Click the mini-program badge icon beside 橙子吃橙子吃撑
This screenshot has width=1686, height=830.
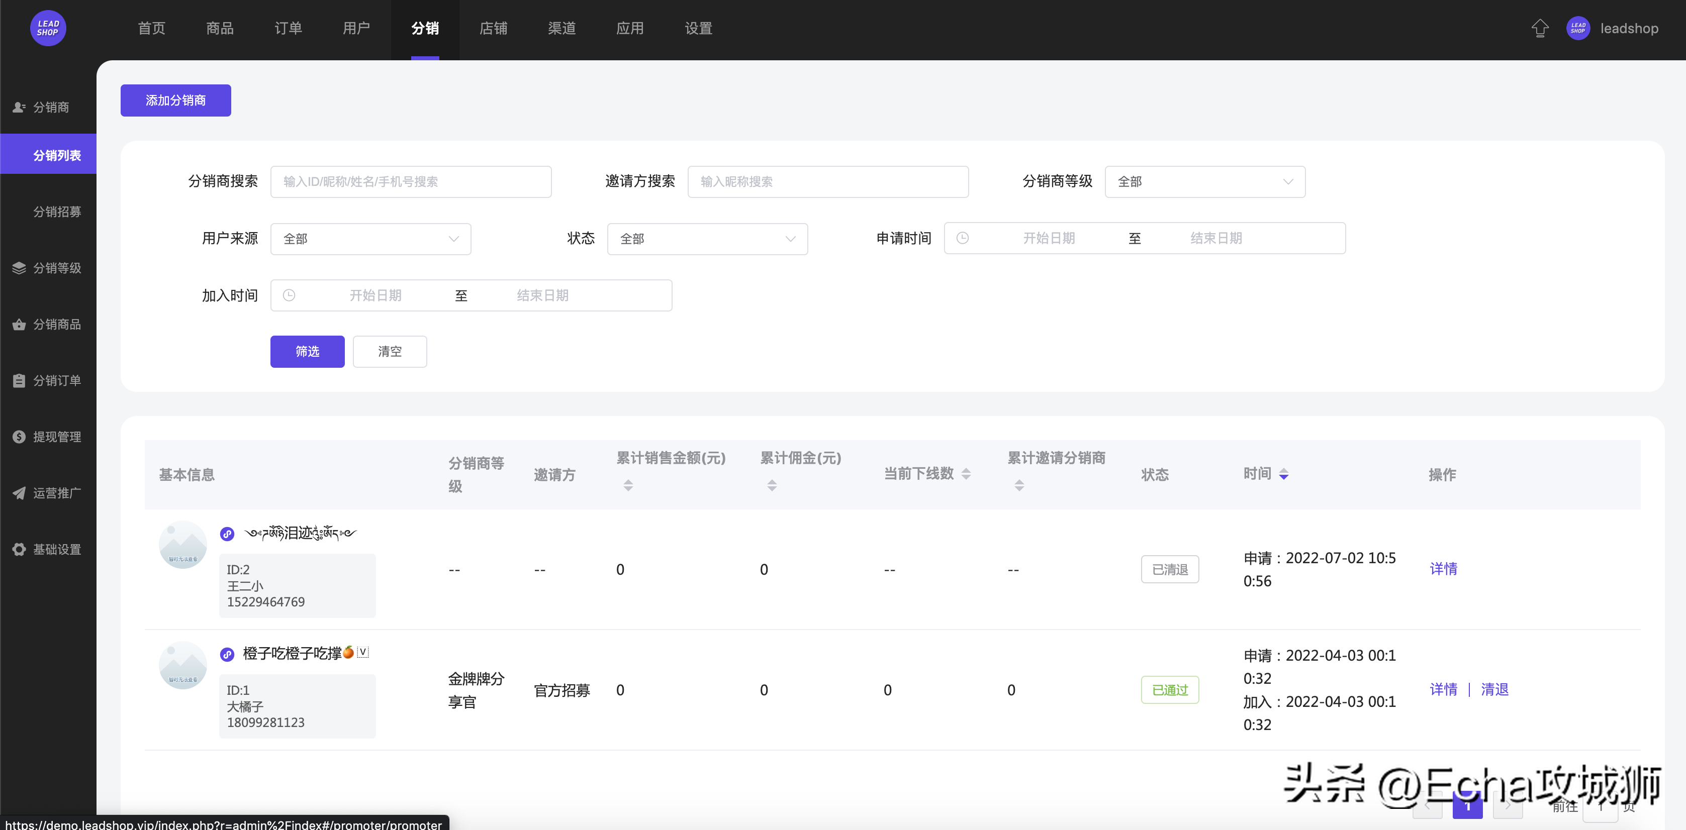click(x=227, y=654)
